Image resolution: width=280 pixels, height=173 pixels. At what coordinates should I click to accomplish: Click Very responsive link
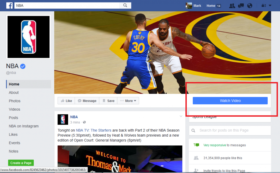215,145
